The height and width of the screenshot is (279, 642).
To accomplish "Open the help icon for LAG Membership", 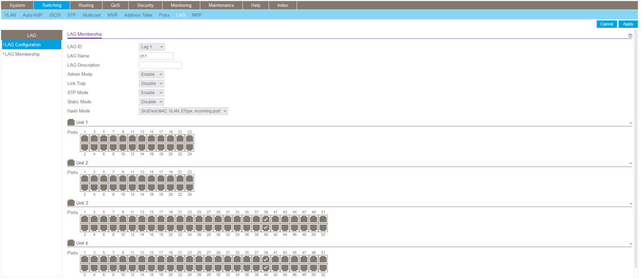I will (x=630, y=36).
